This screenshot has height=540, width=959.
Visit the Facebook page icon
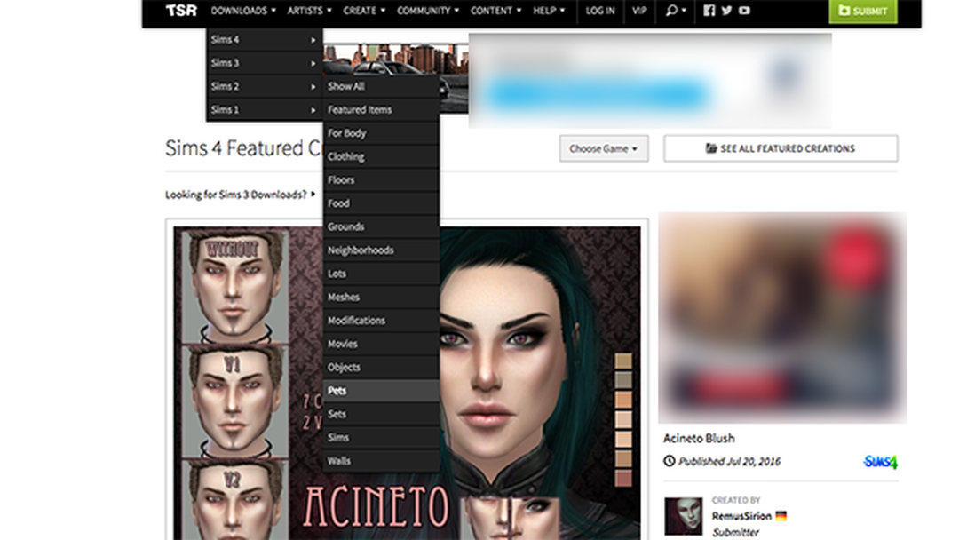tap(709, 11)
